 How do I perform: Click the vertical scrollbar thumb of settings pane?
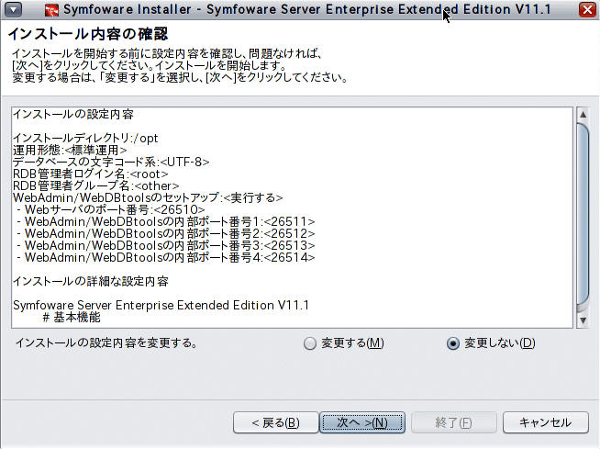tap(583, 214)
